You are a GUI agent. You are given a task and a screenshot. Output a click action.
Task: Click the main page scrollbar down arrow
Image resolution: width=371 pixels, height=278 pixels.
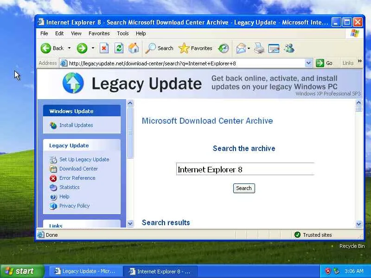click(x=358, y=224)
